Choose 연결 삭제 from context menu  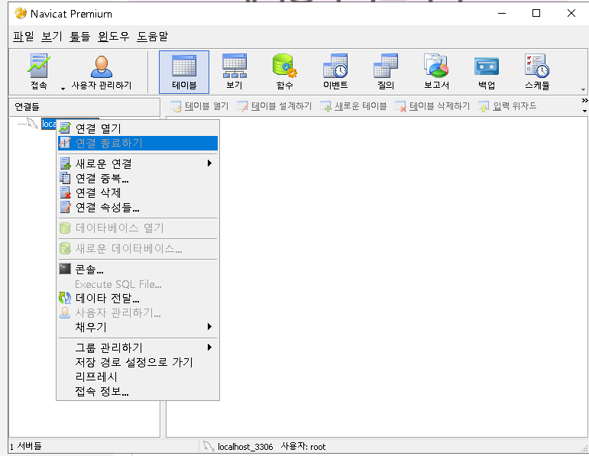[x=138, y=192]
